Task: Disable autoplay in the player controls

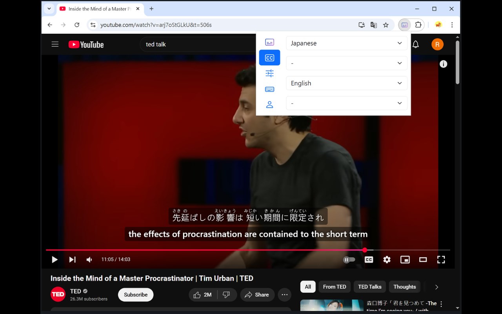Action: tap(349, 259)
